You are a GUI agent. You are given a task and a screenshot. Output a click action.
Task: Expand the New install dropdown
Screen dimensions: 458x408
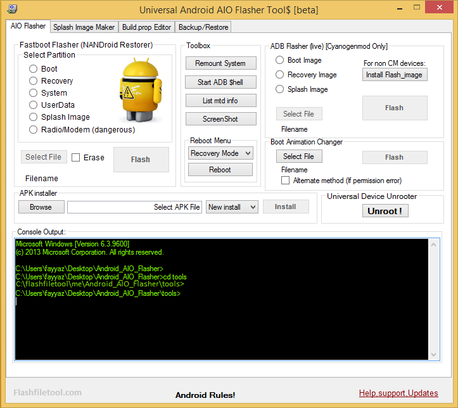tap(232, 207)
